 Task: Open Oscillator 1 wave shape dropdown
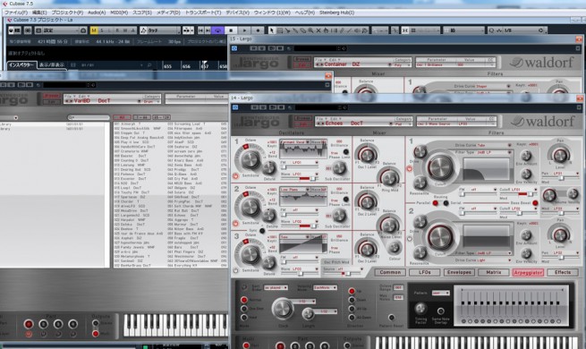pos(295,142)
